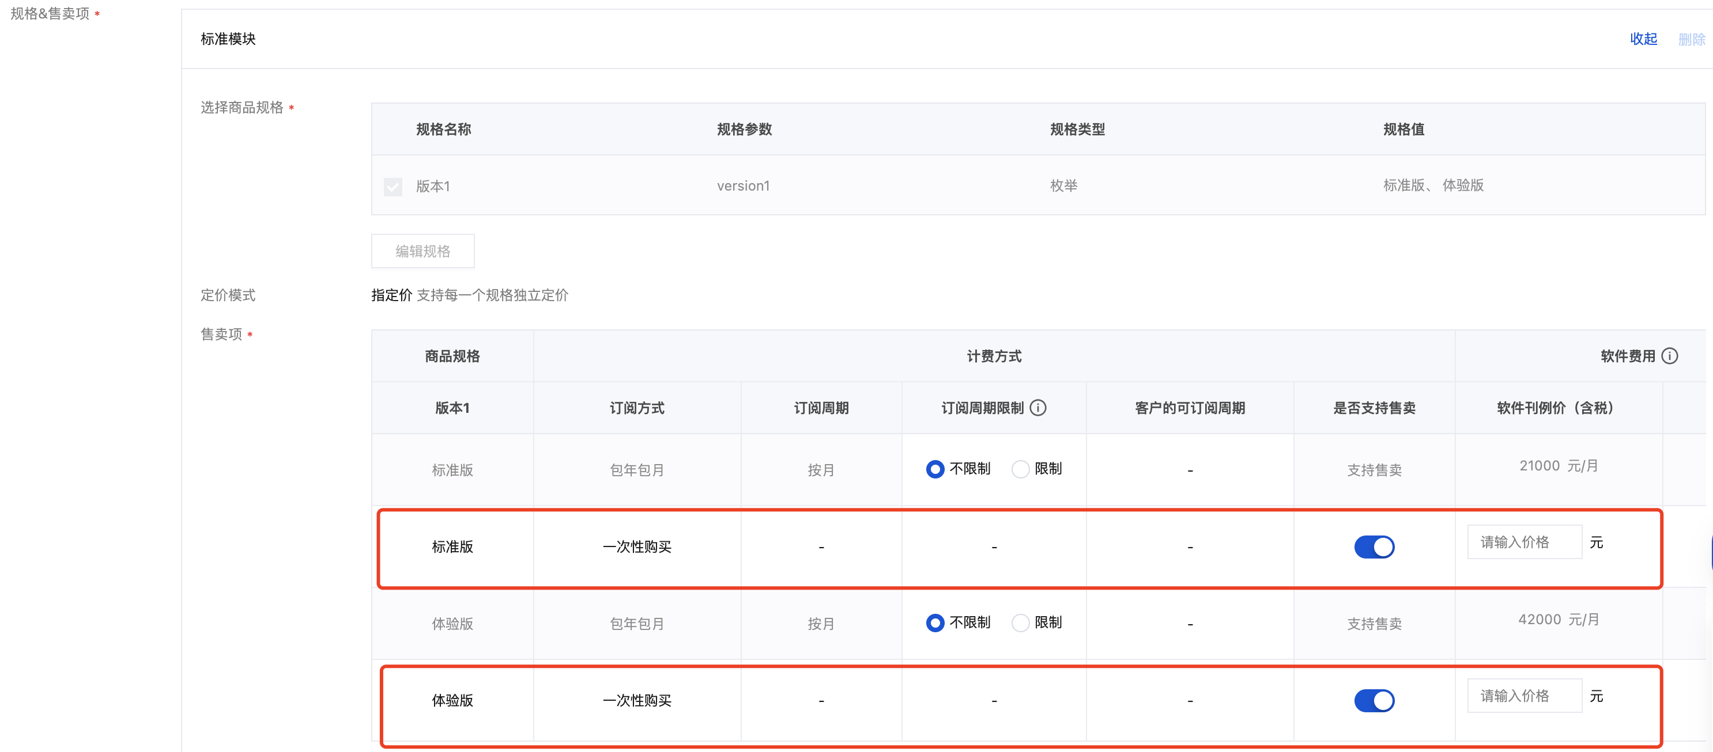Disable selling for 标准版 一次性购买
This screenshot has width=1713, height=752.
point(1374,547)
